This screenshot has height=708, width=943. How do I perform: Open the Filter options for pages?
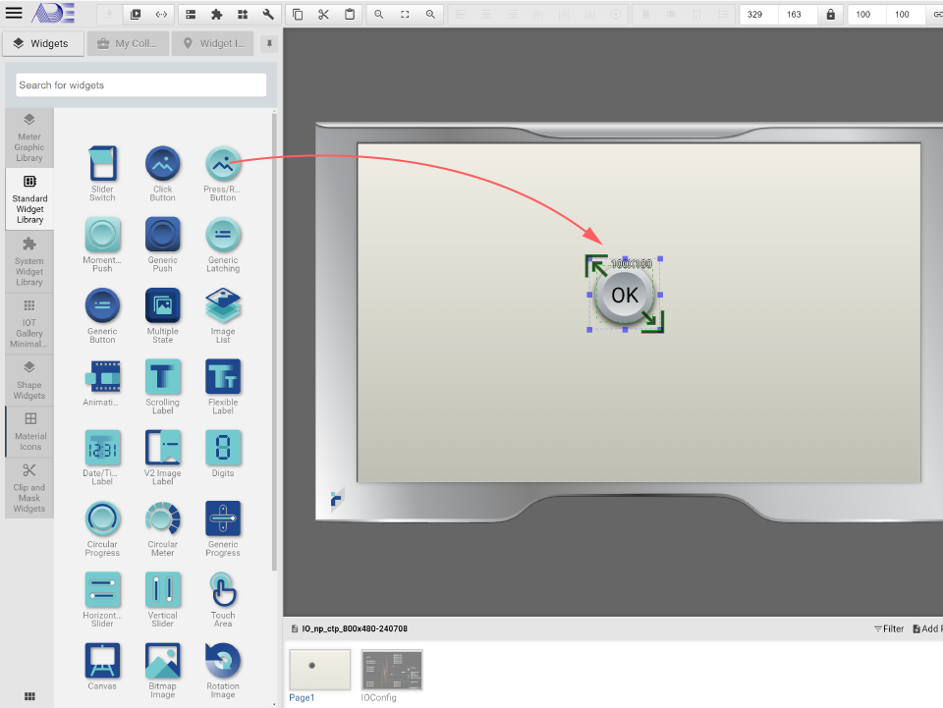(x=888, y=628)
